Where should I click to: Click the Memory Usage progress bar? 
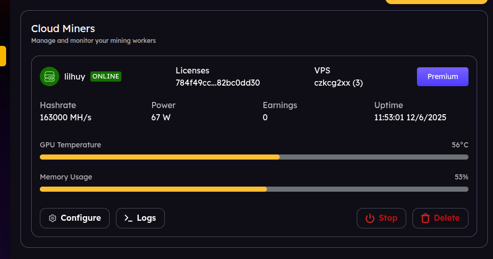click(254, 189)
